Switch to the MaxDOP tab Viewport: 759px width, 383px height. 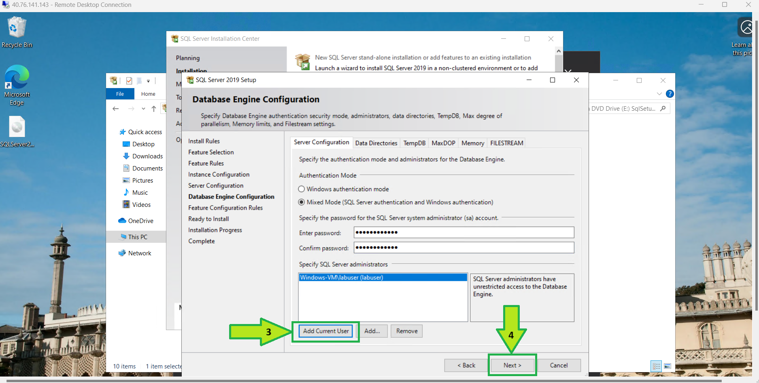pyautogui.click(x=443, y=143)
